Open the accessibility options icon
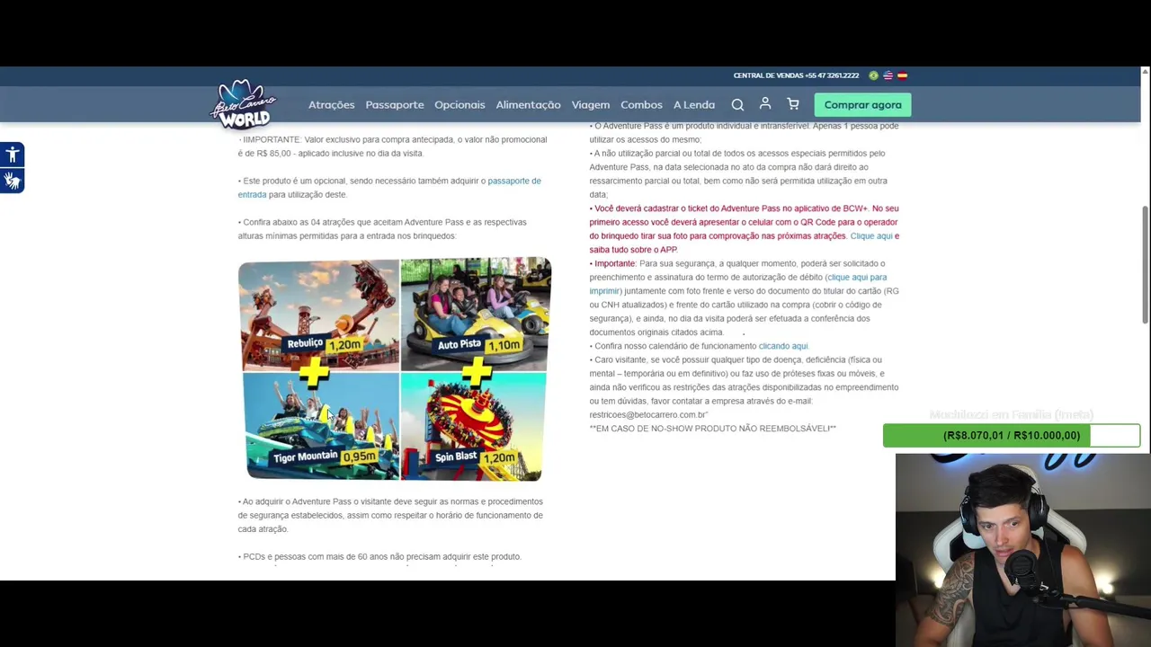 12,155
